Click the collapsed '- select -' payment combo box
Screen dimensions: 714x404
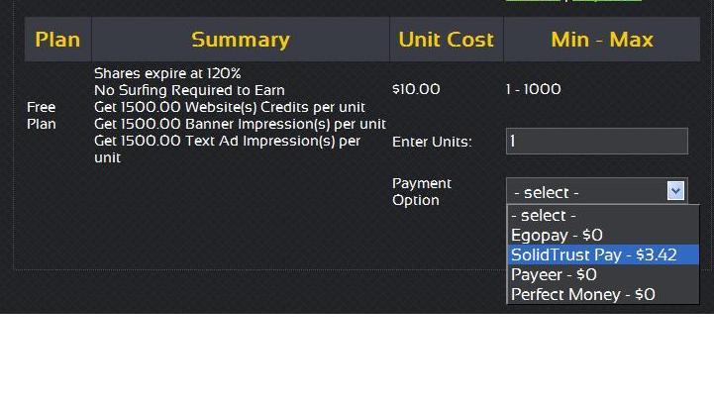coord(596,191)
